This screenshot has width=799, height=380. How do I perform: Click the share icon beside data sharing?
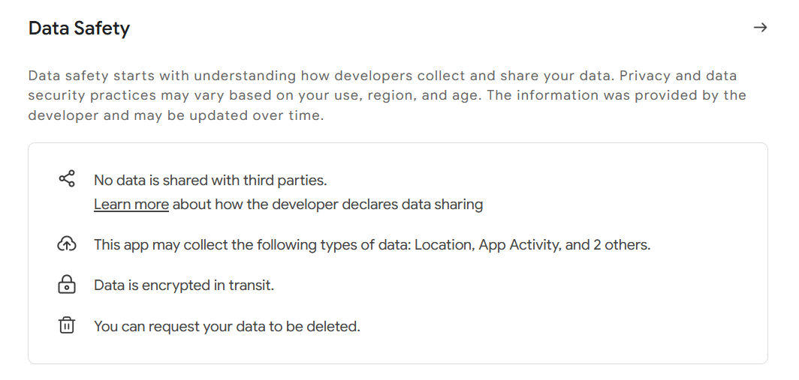point(67,178)
